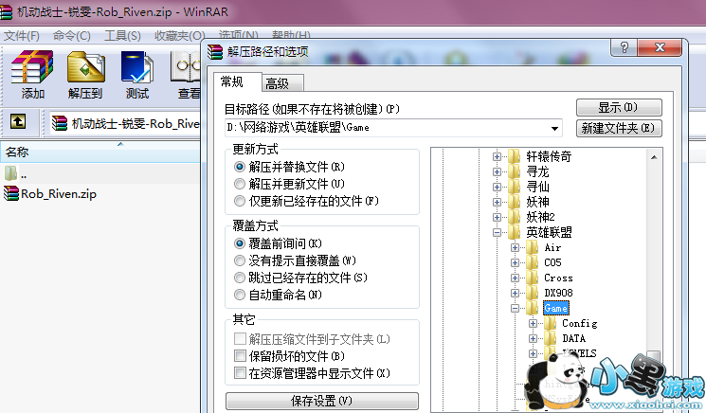Collapse the 英雄联盟 tree node
Screen dimensions: 706x413
(x=497, y=233)
